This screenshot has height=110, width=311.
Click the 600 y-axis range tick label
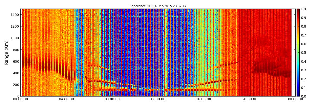(x=16, y=61)
